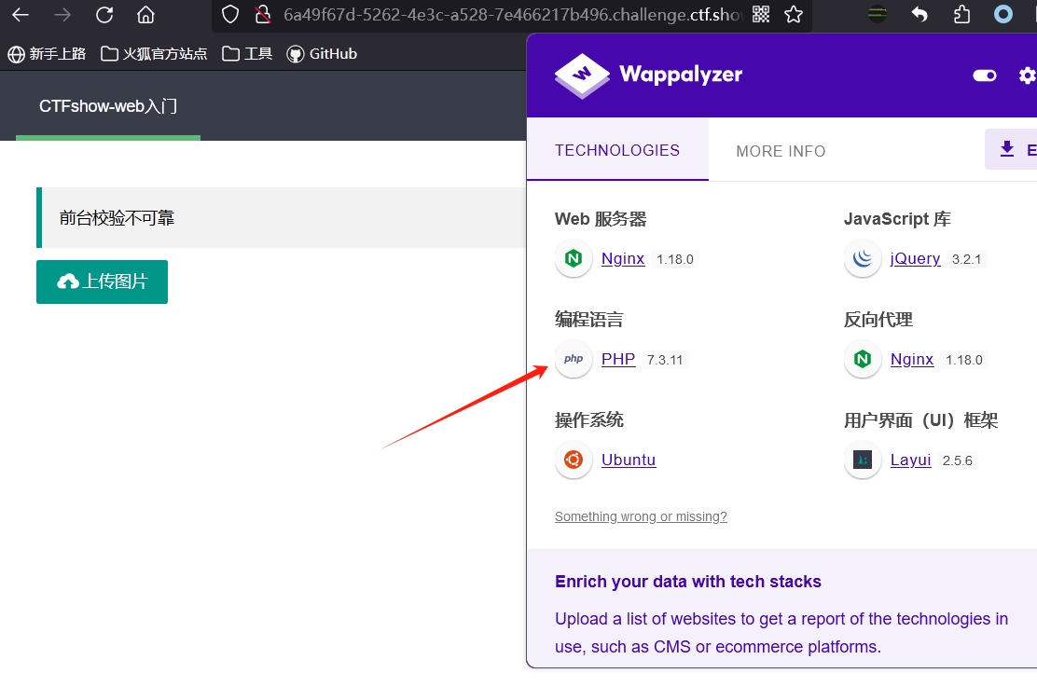This screenshot has height=687, width=1037.
Task: Open the Layui link
Action: (x=911, y=460)
